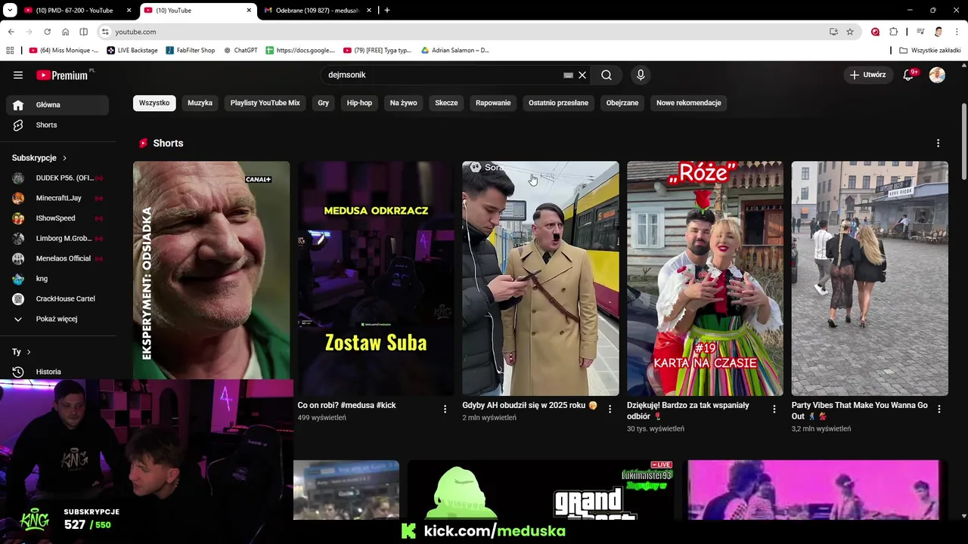Open the tab search dropdown arrow
The width and height of the screenshot is (968, 544).
(x=10, y=10)
